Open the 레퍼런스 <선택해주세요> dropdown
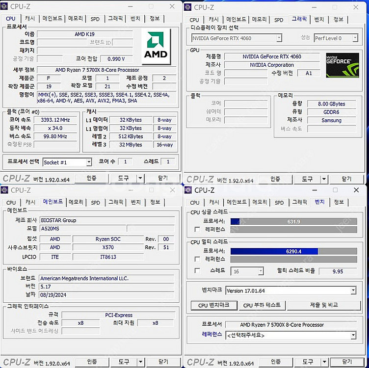 point(353,335)
